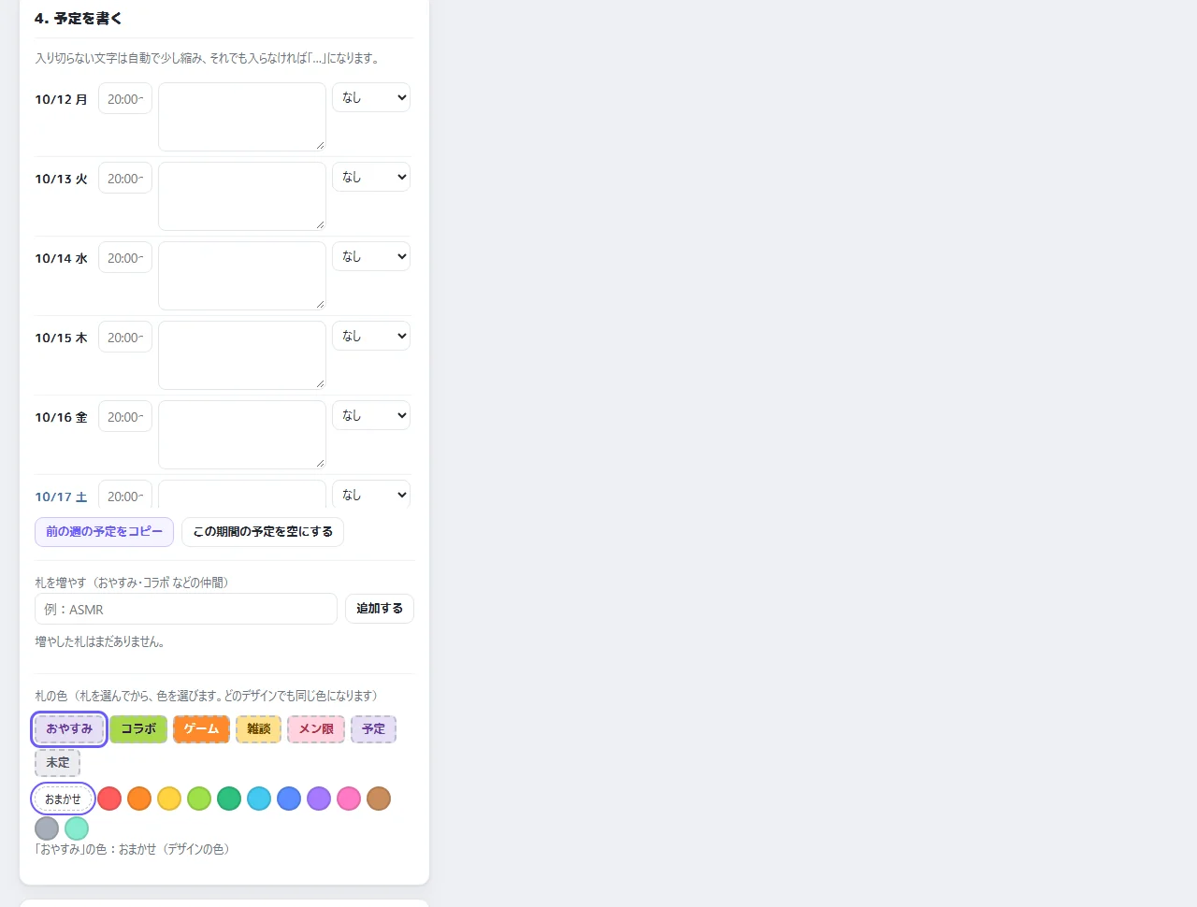The height and width of the screenshot is (907, 1197).
Task: Click the 10/15 木 time field
Action: (x=125, y=337)
